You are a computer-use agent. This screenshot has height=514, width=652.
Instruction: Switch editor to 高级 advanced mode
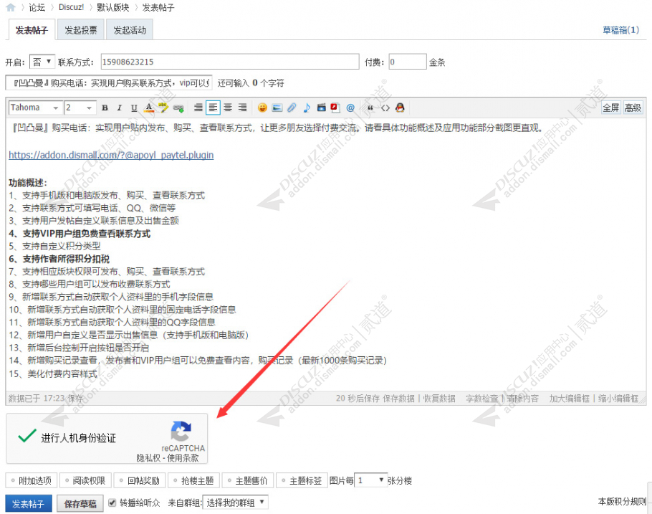pyautogui.click(x=633, y=108)
